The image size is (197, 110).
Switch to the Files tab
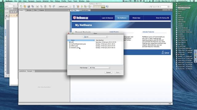[x=35, y=10]
